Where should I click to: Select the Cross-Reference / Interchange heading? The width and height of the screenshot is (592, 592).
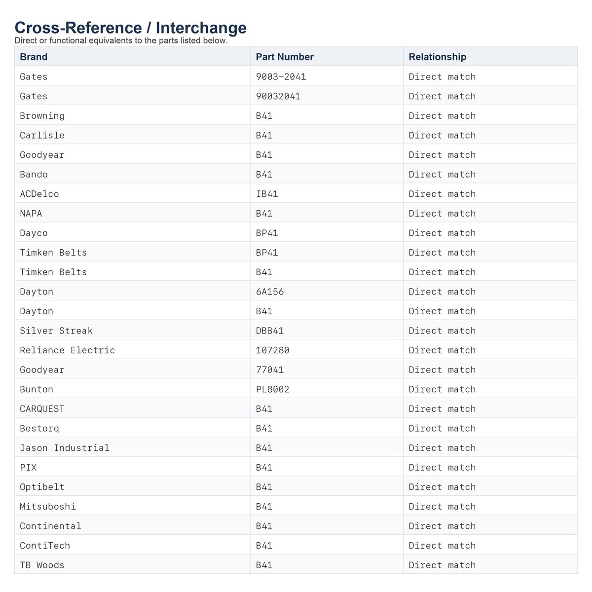click(x=131, y=28)
